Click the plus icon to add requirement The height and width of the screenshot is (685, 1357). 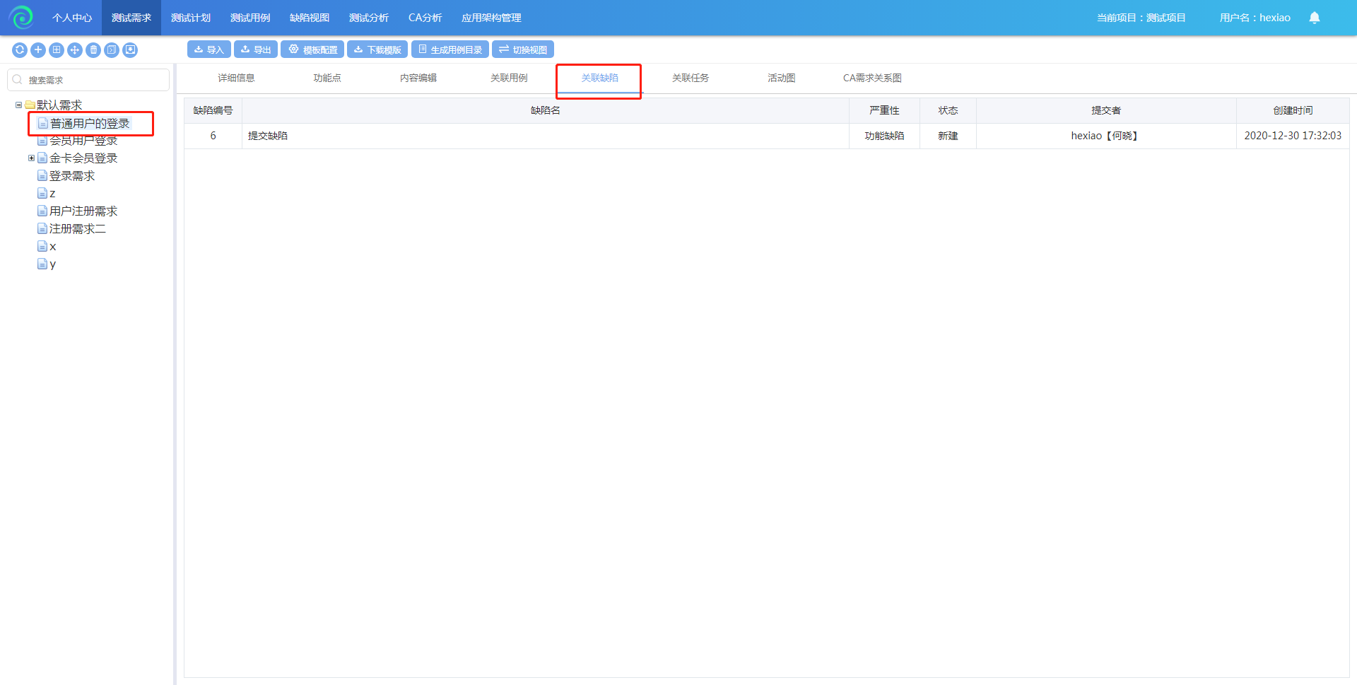tap(38, 50)
